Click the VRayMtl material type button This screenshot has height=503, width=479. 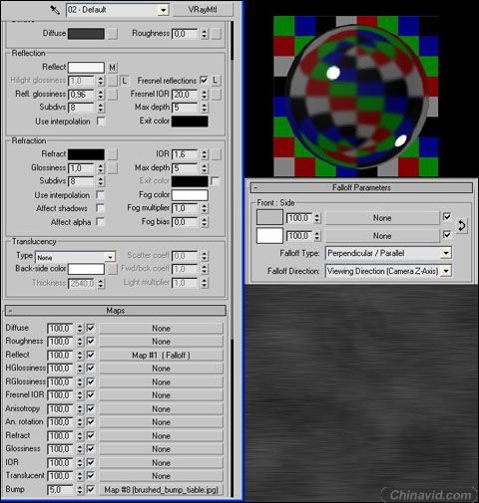pos(203,10)
